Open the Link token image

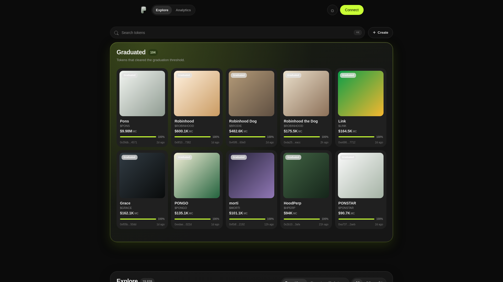coord(361,93)
